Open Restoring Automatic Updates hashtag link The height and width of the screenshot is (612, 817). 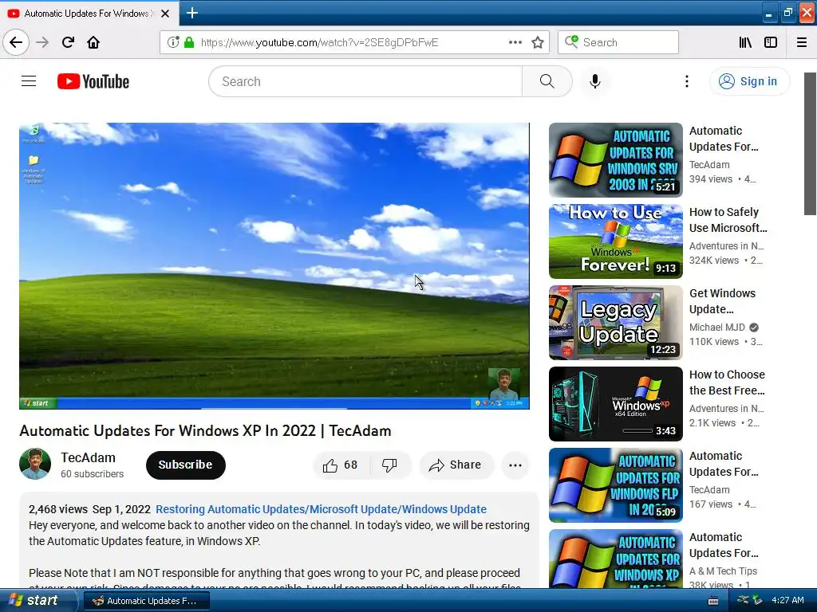tap(321, 509)
